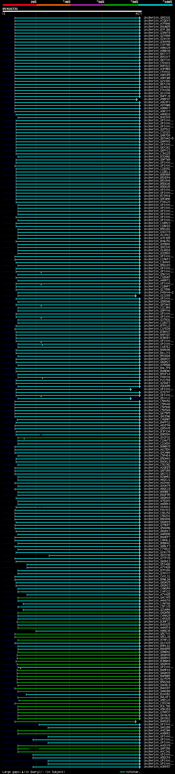Open hit UniRef100_C5YH32
Image resolution: width=175 pixels, height=774 pixels.
[x=157, y=72]
